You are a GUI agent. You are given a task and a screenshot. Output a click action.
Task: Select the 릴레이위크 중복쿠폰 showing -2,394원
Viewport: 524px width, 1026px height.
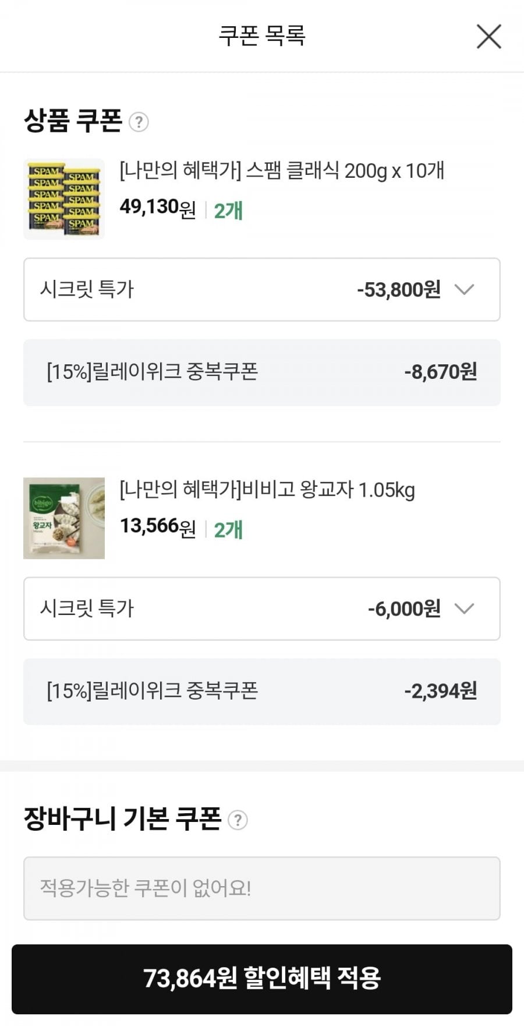tap(261, 691)
